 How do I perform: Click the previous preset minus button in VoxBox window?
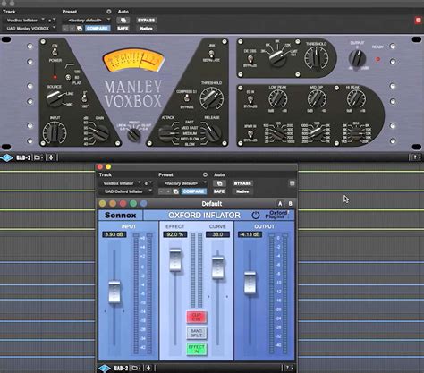[x=65, y=29]
